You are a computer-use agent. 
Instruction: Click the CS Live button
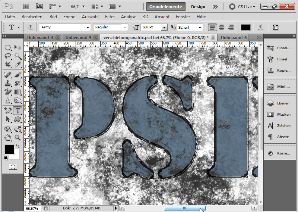[242, 7]
